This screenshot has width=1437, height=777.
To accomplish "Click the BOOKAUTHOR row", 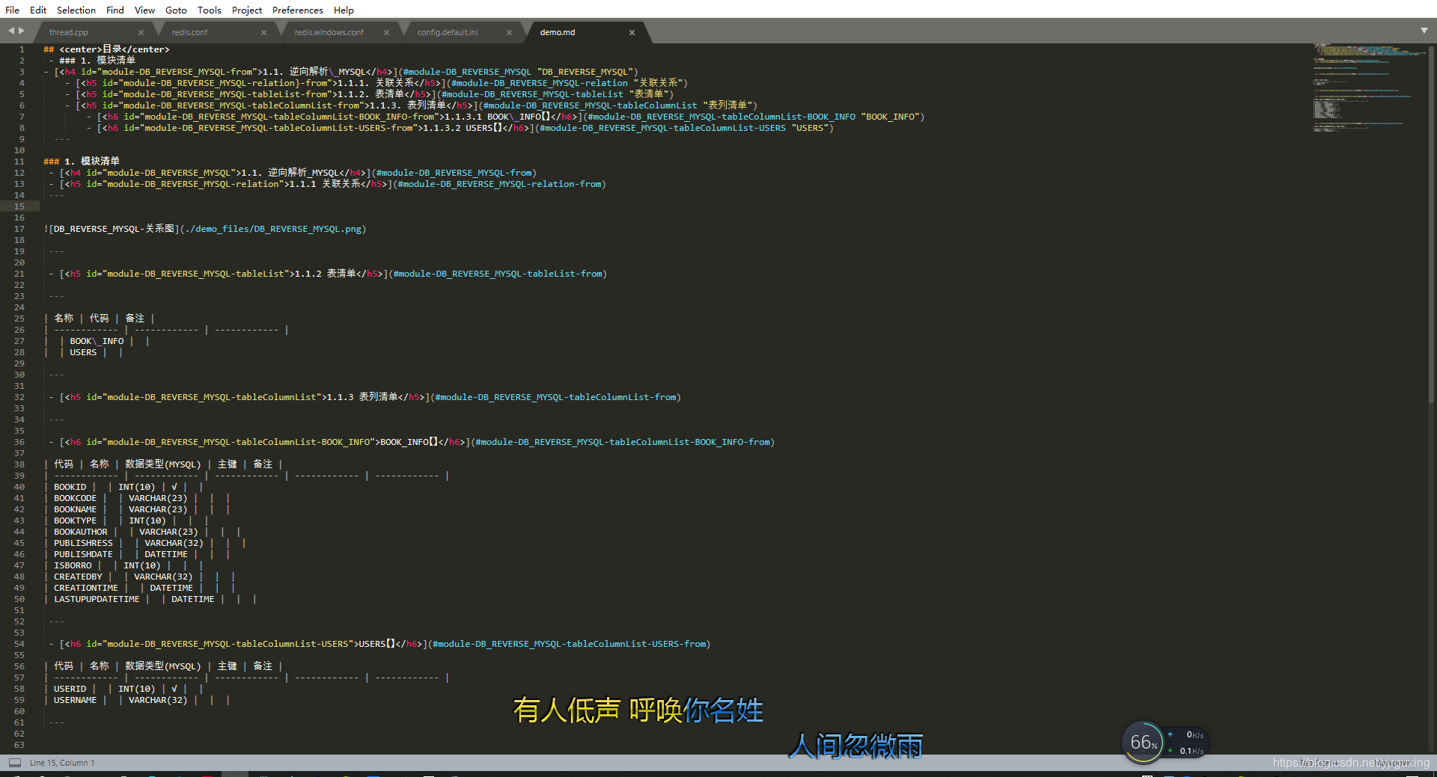I will pyautogui.click(x=142, y=532).
